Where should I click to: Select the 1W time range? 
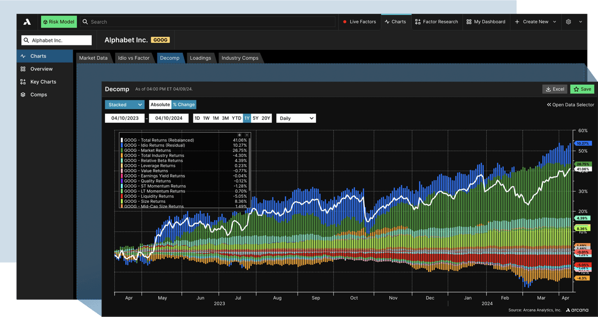click(206, 118)
